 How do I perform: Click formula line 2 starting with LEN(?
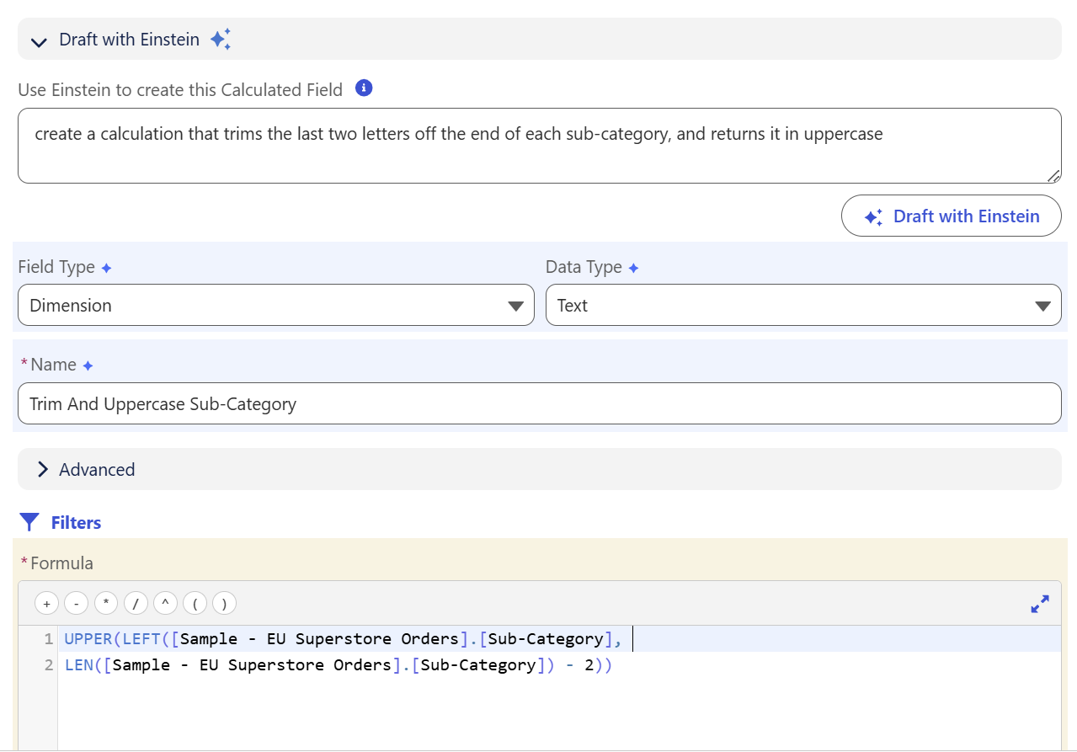tap(339, 665)
